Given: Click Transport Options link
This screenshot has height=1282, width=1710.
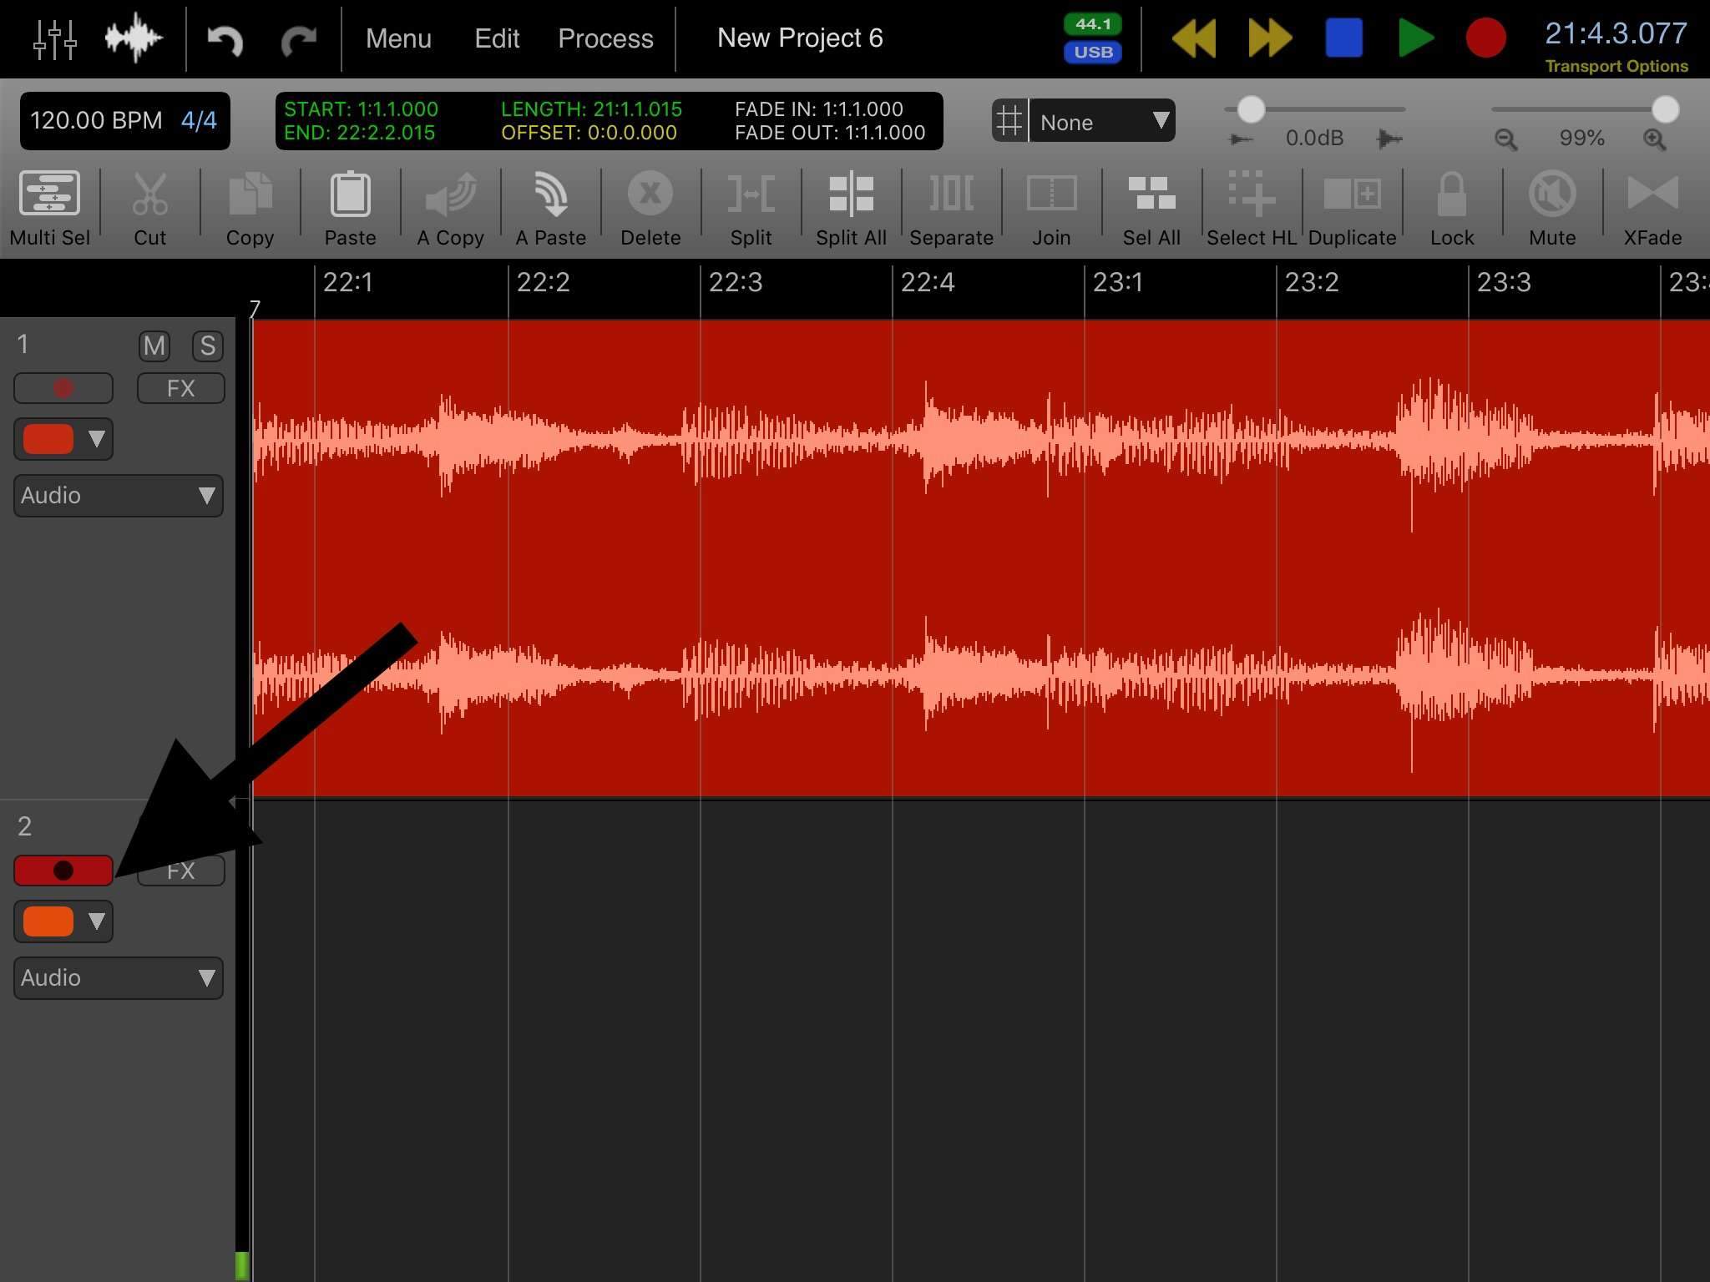Looking at the screenshot, I should 1616,66.
